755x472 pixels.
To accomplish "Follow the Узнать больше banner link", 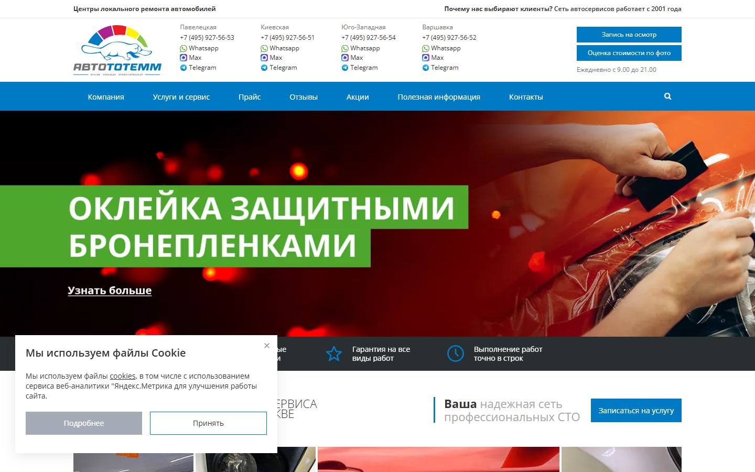I will pos(110,291).
